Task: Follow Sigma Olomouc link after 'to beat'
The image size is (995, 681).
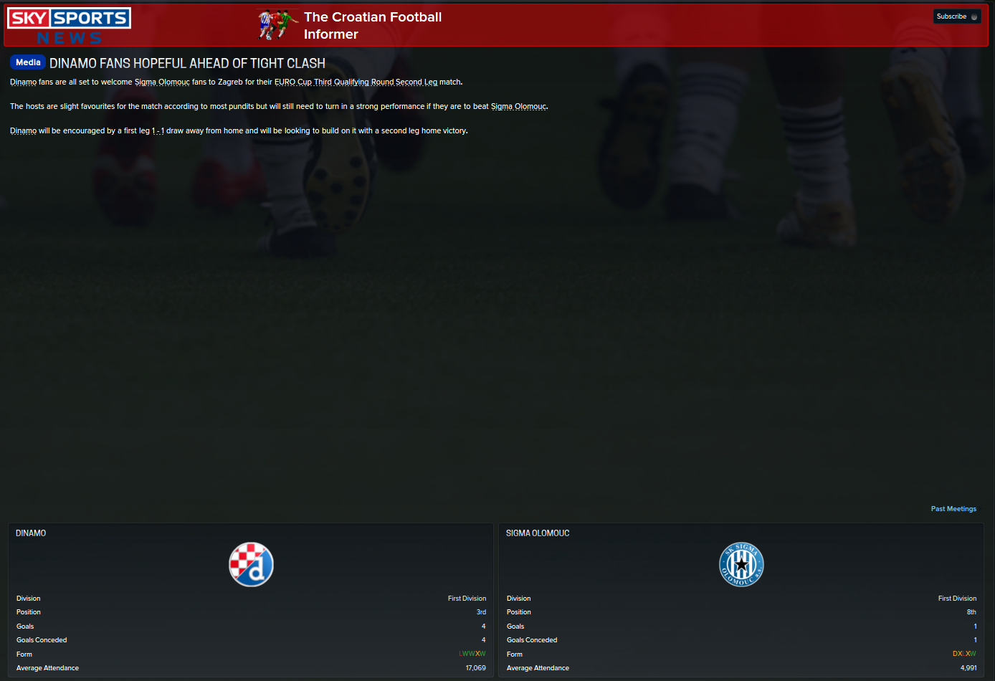Action: [x=518, y=106]
